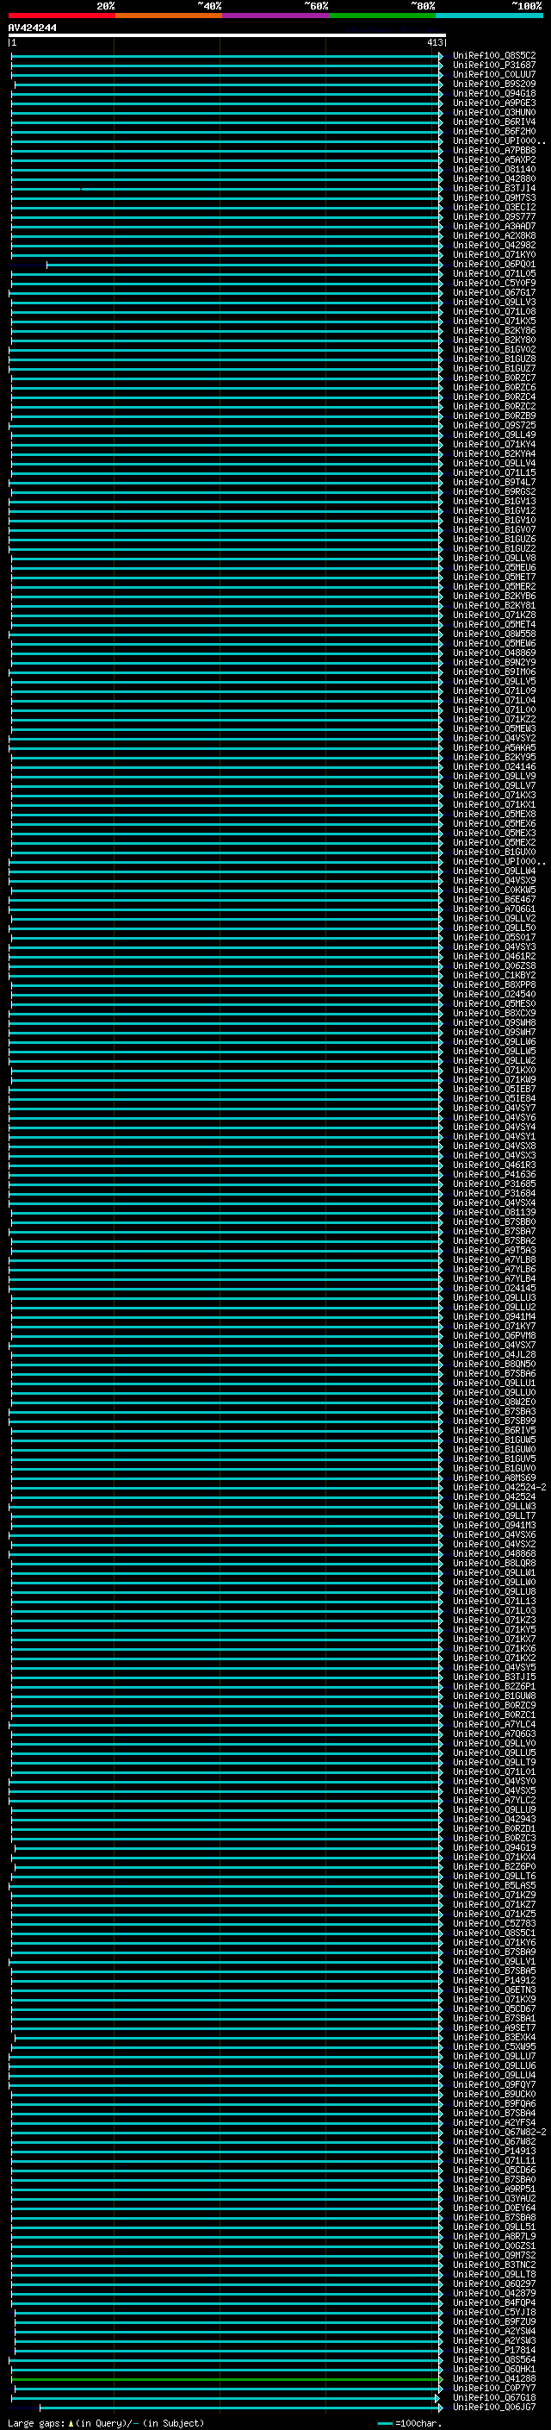This screenshot has width=551, height=2430.
Task: Open hit UniRef100_B3EXK4
Action: point(494,2037)
